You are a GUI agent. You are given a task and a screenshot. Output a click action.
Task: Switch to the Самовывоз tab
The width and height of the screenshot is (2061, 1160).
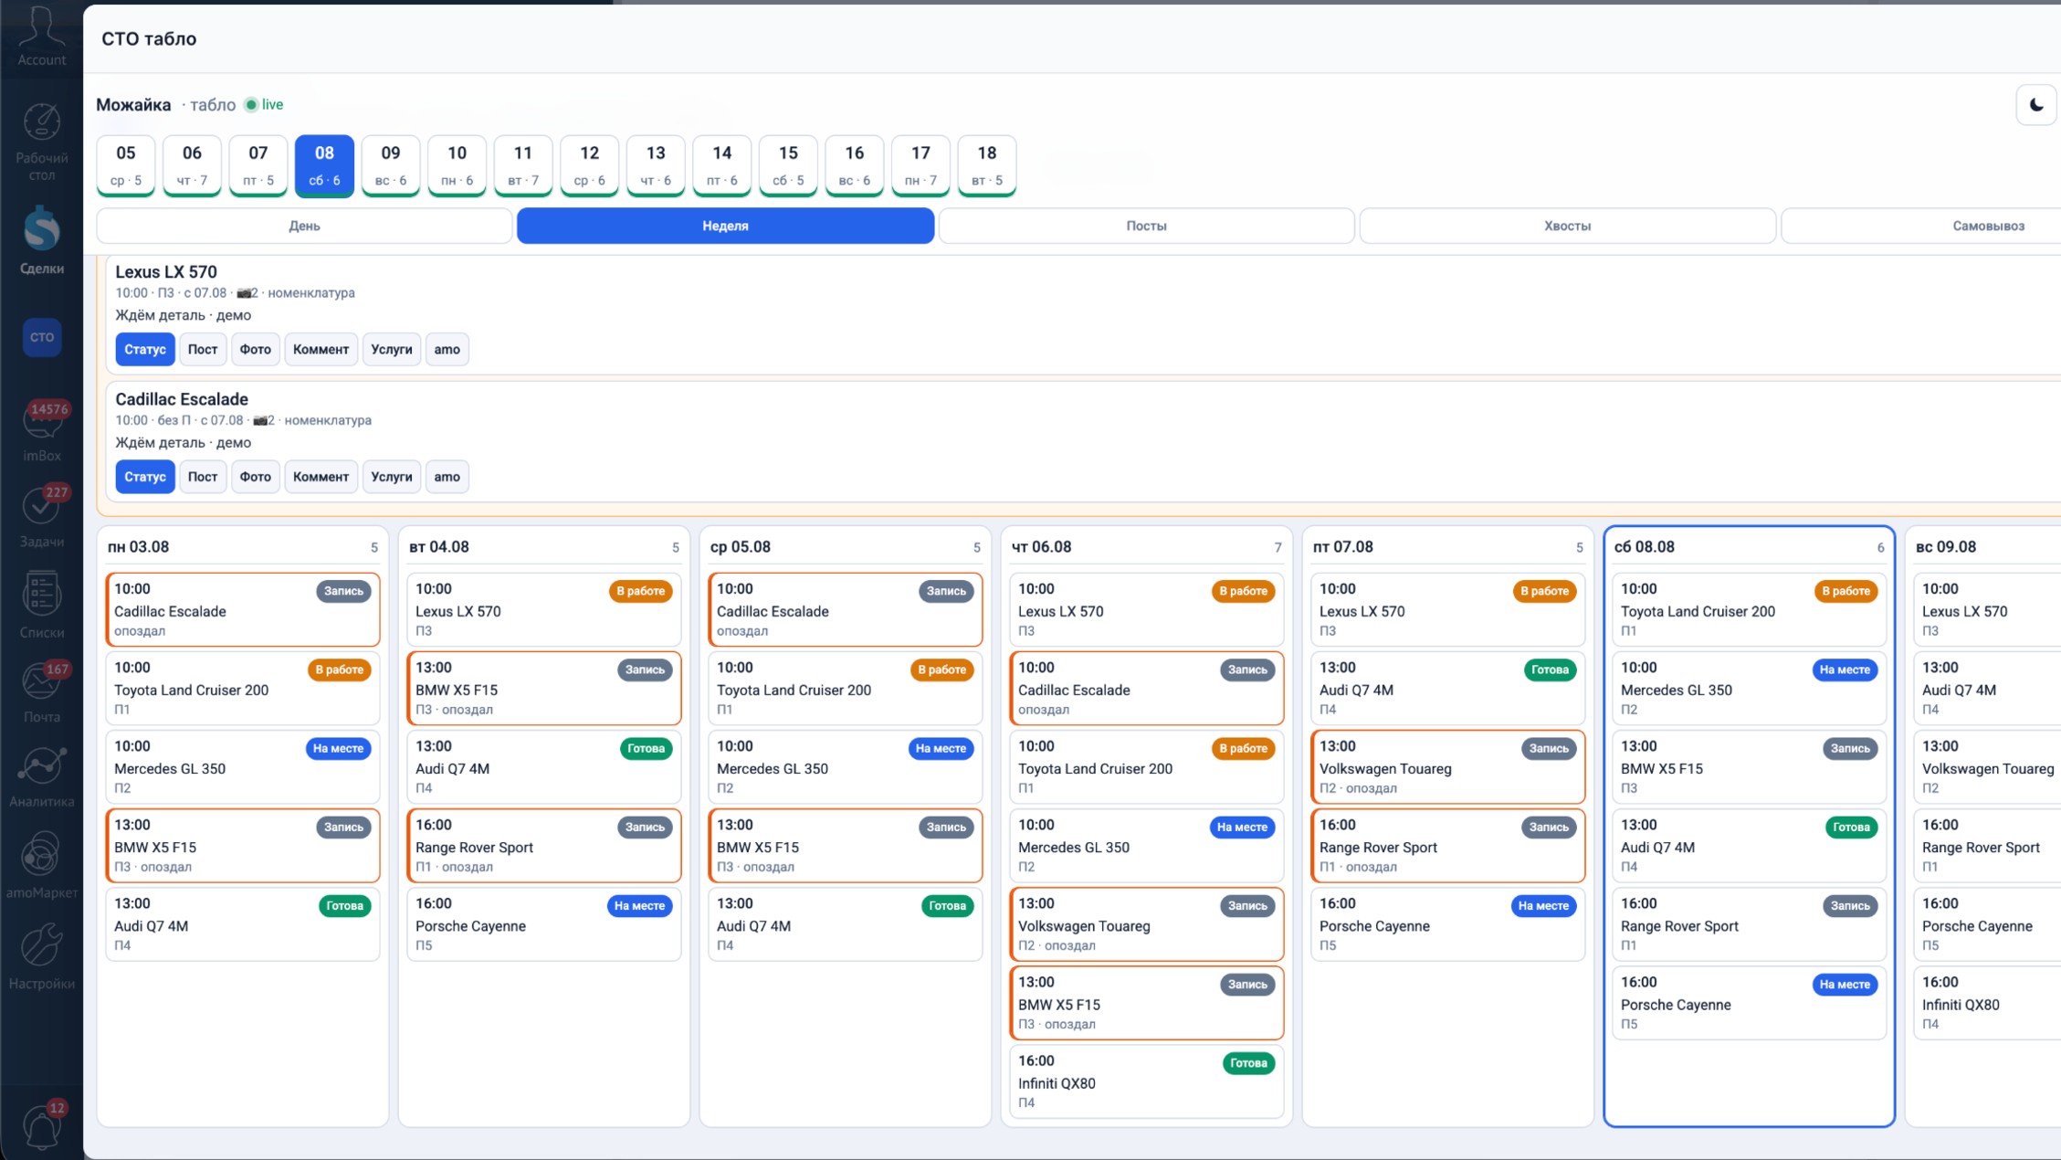tap(1921, 226)
